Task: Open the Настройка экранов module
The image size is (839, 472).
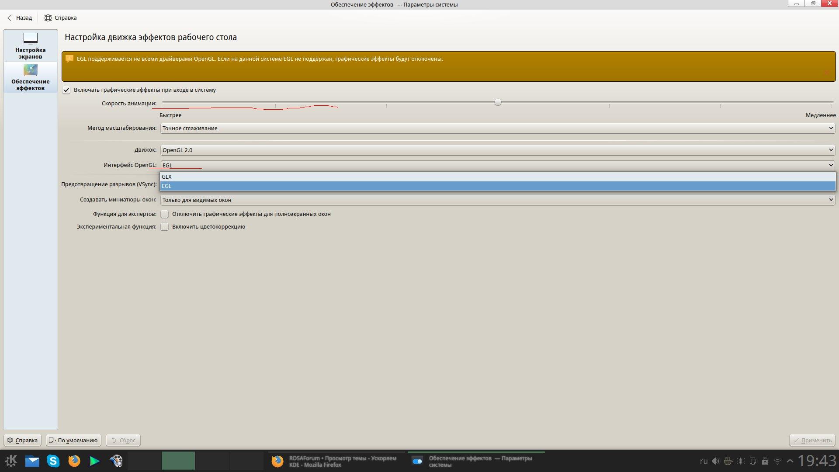Action: [x=30, y=45]
